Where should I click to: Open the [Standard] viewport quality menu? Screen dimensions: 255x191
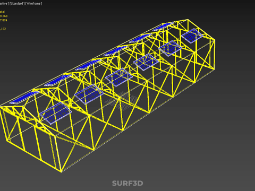click(17, 4)
